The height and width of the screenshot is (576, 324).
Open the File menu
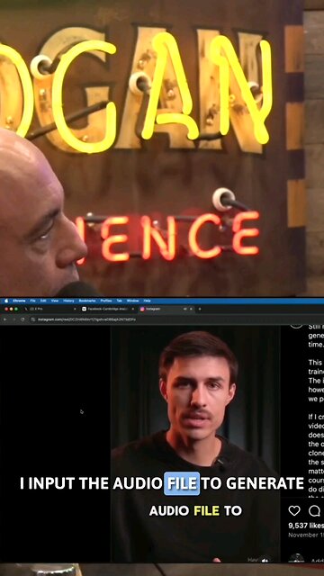pos(32,301)
